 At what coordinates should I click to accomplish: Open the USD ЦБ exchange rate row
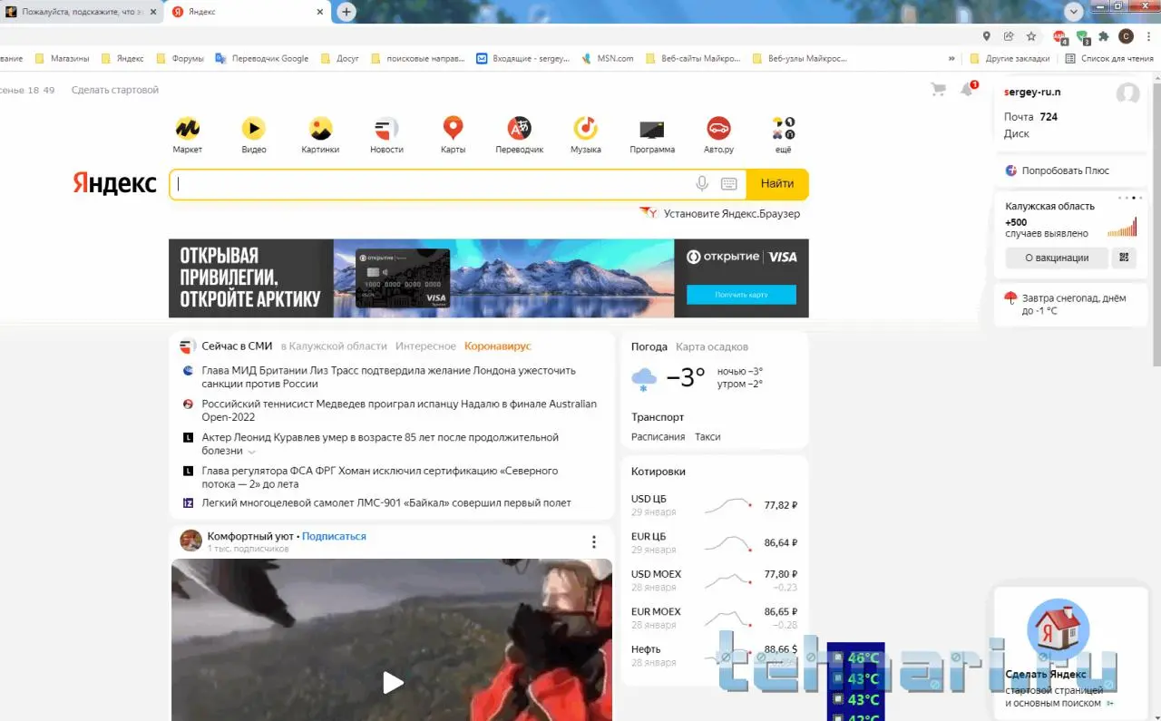(714, 505)
